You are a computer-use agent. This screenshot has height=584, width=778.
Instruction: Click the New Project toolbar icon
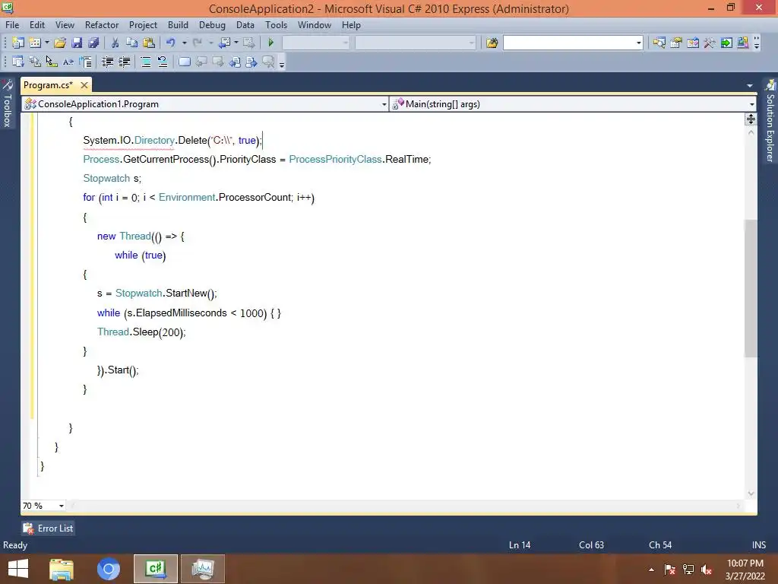(18, 43)
